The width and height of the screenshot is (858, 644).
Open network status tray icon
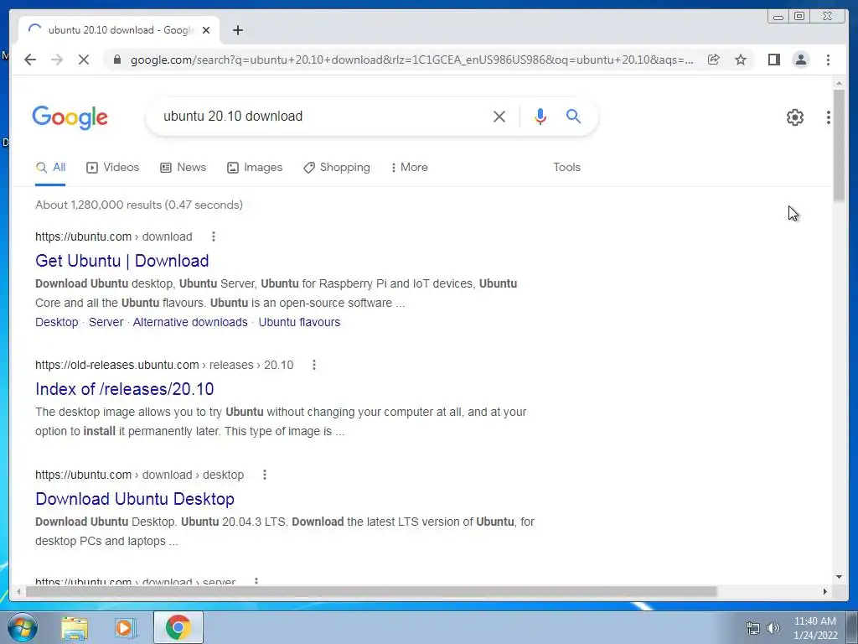click(x=753, y=628)
